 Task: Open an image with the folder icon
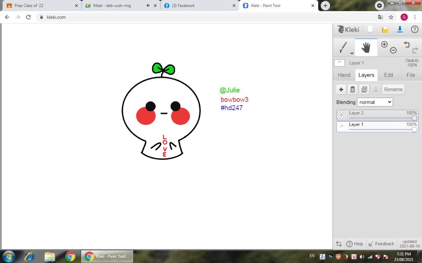[x=385, y=30]
